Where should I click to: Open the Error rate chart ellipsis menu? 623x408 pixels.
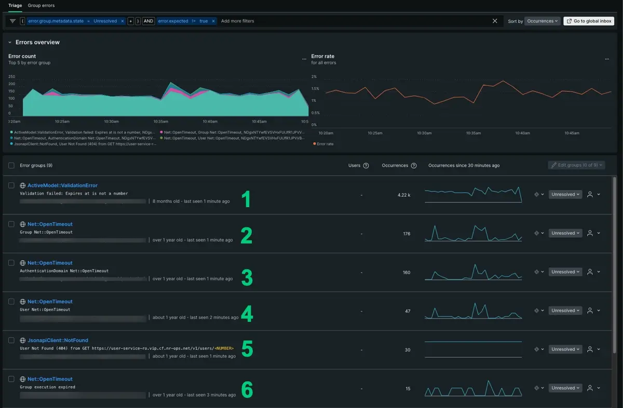coord(607,59)
